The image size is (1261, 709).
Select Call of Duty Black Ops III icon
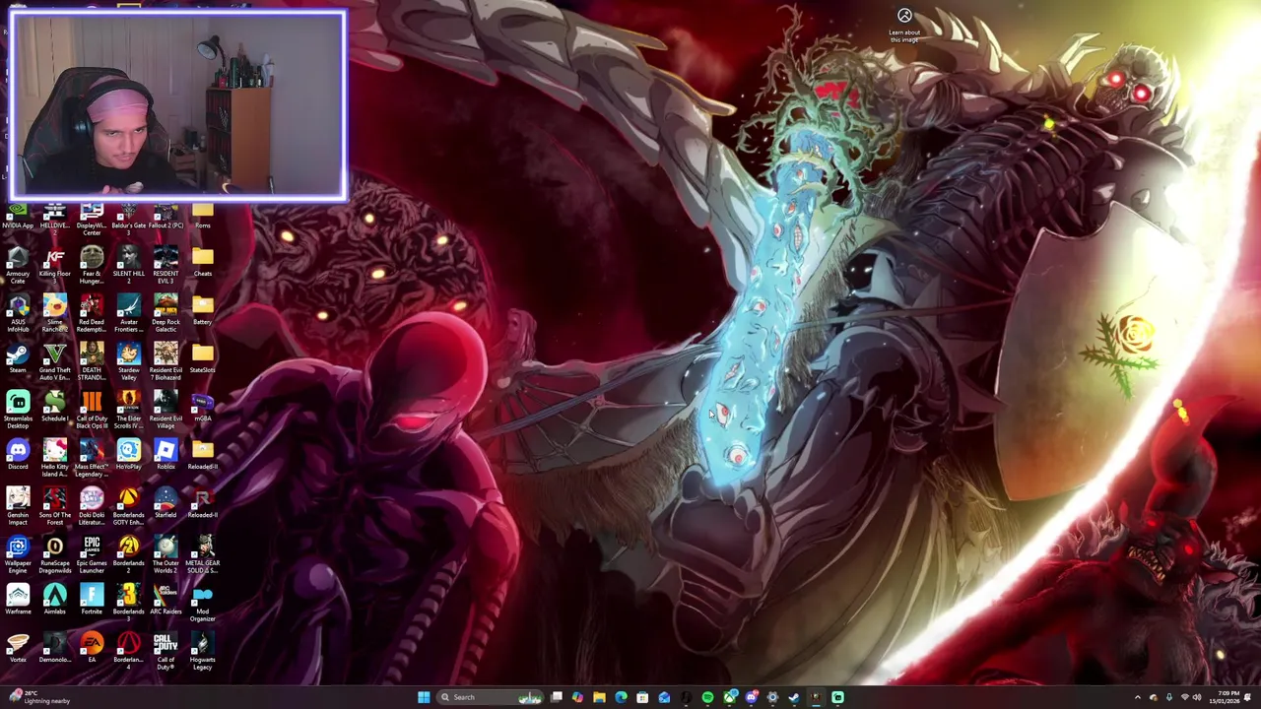[x=92, y=410]
